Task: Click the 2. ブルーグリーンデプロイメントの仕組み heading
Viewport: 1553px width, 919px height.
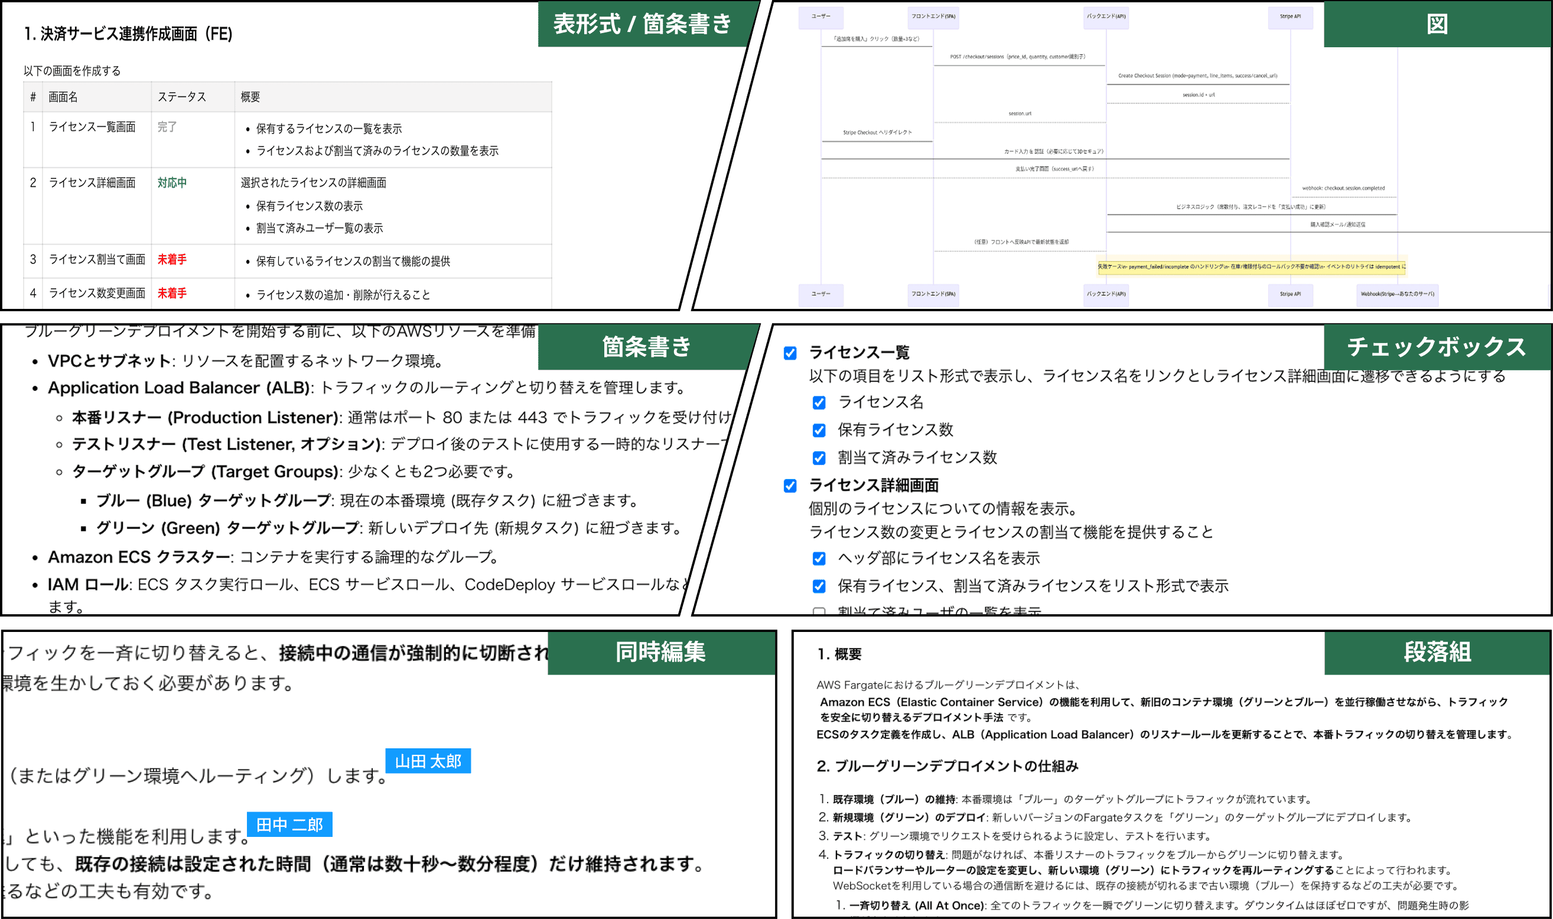Action: pyautogui.click(x=948, y=766)
